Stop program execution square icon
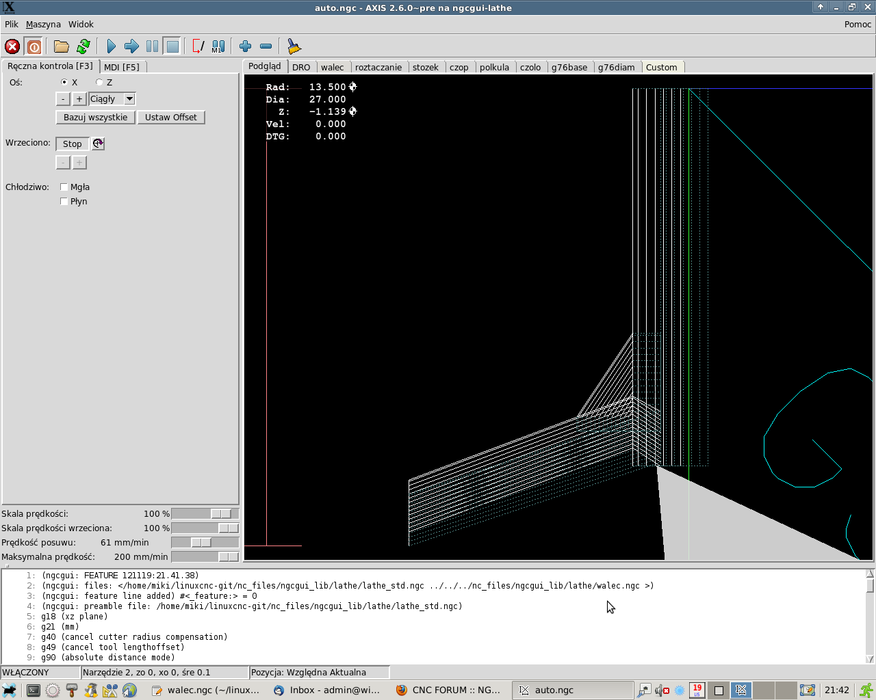The width and height of the screenshot is (876, 700). (x=172, y=46)
